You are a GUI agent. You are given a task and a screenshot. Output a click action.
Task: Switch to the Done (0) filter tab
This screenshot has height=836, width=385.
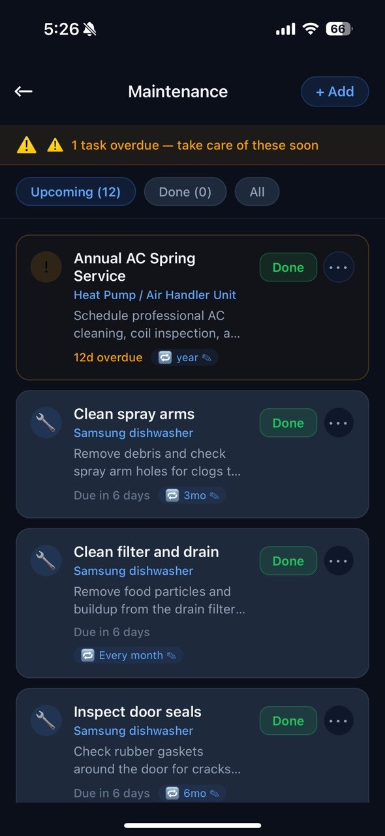coord(185,191)
